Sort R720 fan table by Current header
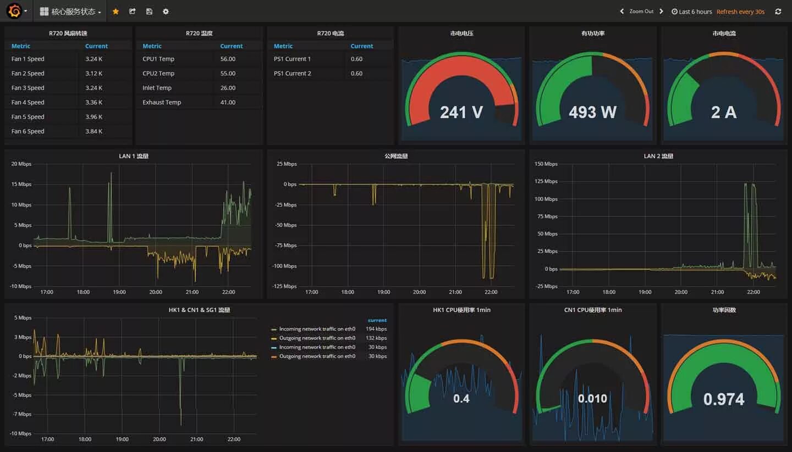 pos(96,46)
